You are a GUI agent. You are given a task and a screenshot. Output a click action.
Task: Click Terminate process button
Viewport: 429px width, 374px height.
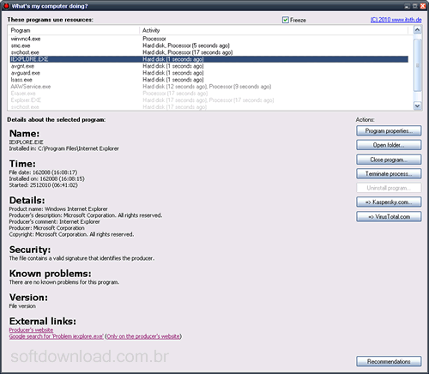(x=389, y=174)
